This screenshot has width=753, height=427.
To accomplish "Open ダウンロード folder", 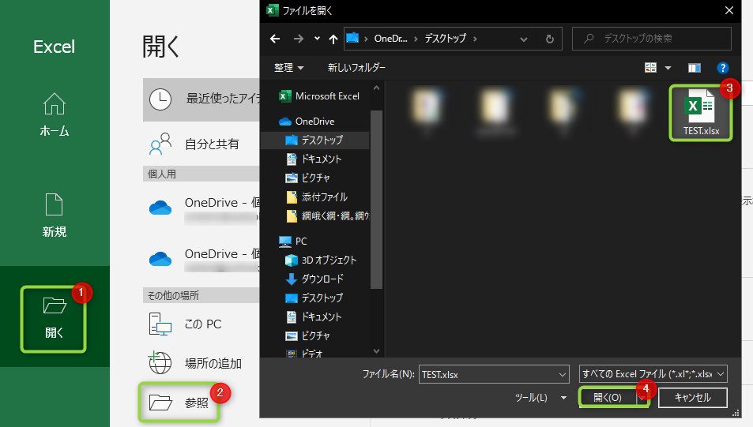I will click(x=315, y=279).
